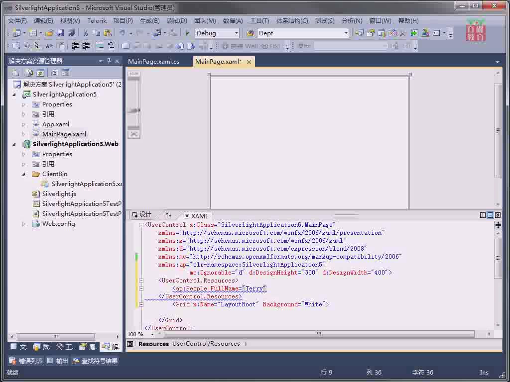510x382 pixels.
Task: Collapse the UserControl.Resources block
Action: (x=141, y=281)
